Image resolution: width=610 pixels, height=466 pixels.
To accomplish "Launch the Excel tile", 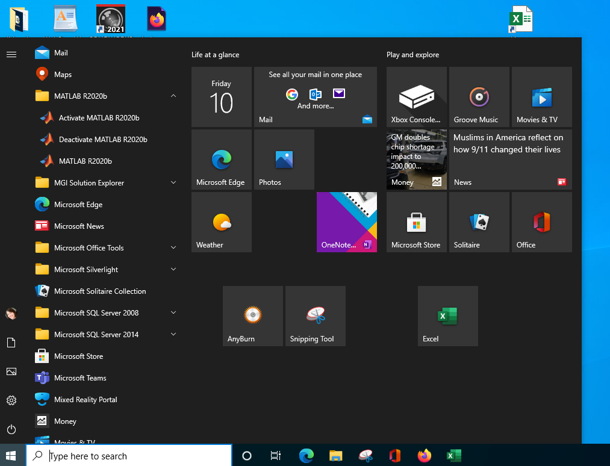I will click(x=448, y=316).
